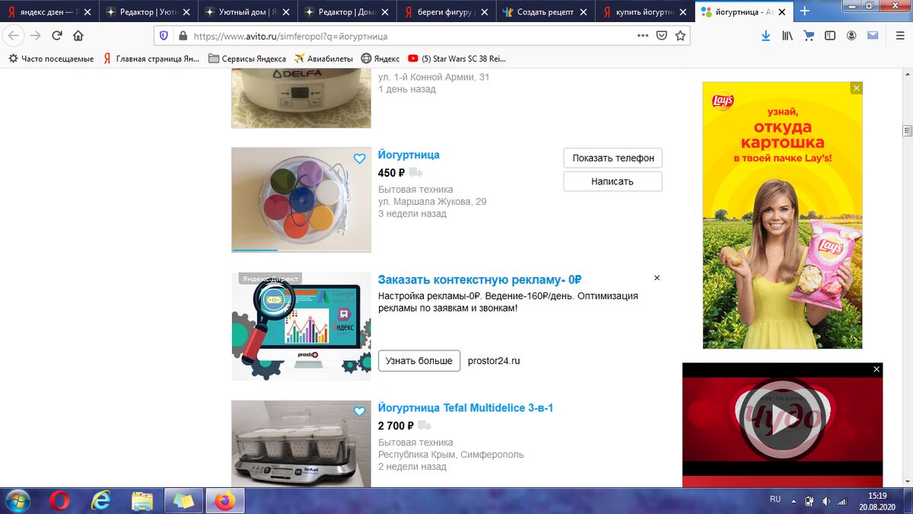
Task: Open the prostor24.ru advertiser link
Action: 494,361
